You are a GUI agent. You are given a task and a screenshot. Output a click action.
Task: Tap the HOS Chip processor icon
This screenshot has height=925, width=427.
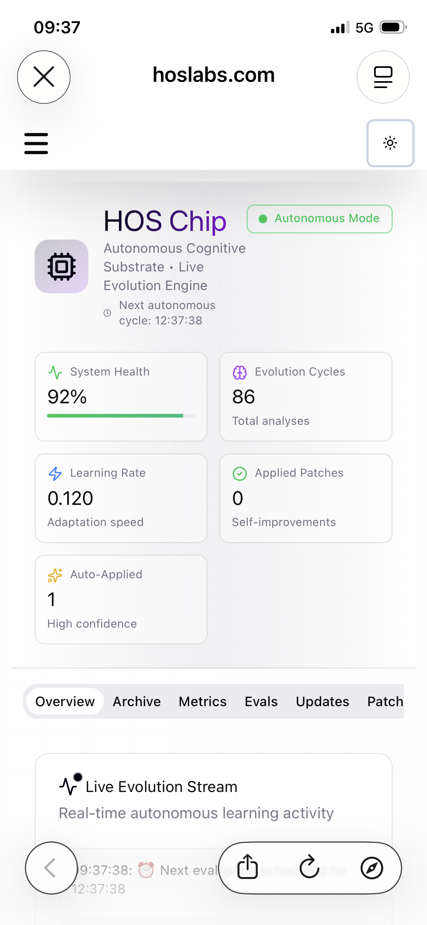pos(61,266)
